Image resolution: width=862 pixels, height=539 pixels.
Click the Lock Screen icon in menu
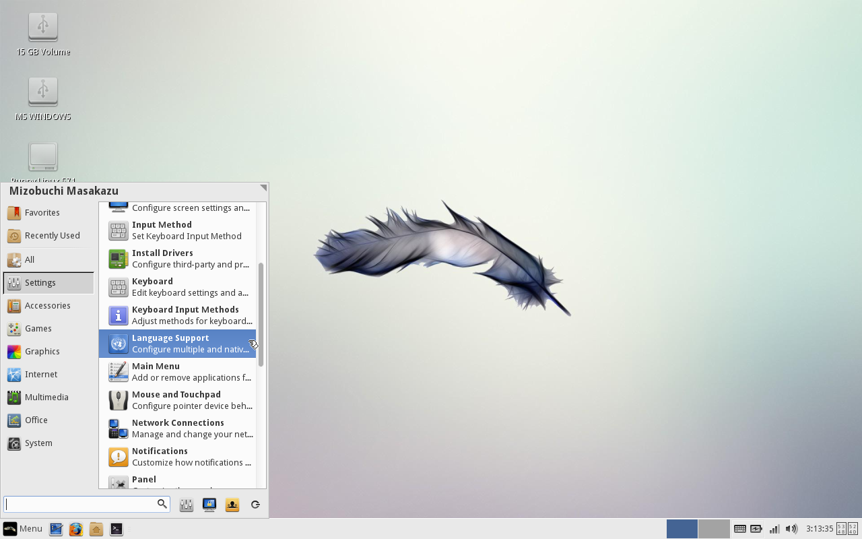coord(209,505)
